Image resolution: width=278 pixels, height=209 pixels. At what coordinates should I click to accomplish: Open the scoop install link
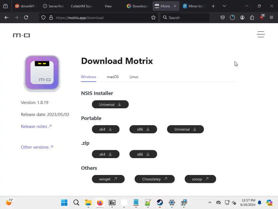tap(200, 179)
